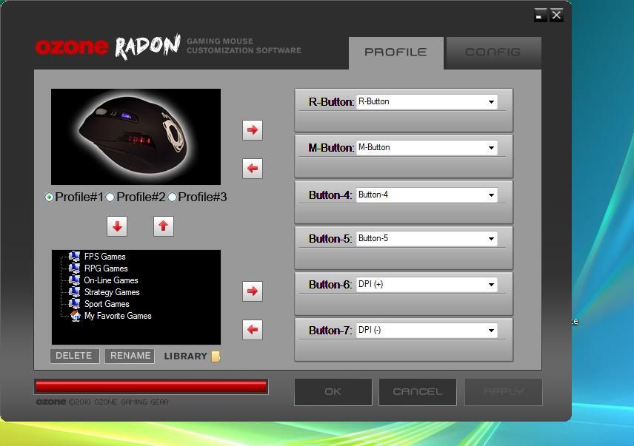Select RPG Games in the list
634x446 pixels.
click(x=106, y=268)
